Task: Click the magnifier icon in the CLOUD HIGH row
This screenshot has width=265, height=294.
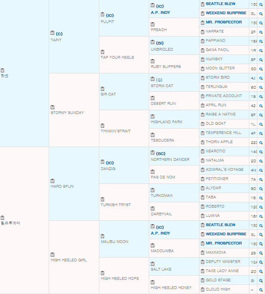Action: point(261,290)
